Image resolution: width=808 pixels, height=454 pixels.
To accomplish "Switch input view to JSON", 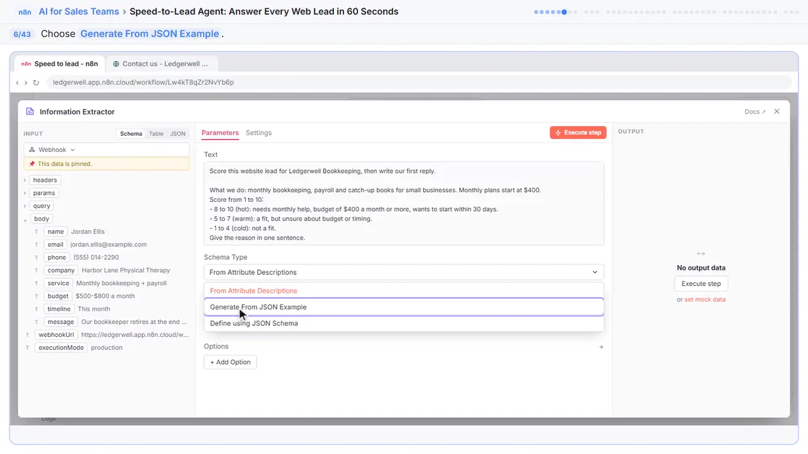I will (x=178, y=134).
